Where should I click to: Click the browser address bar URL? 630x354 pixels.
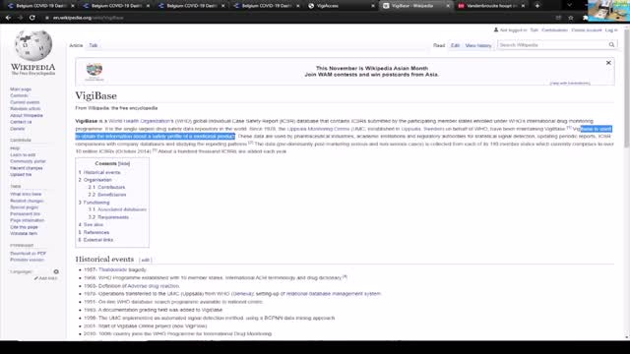click(89, 18)
